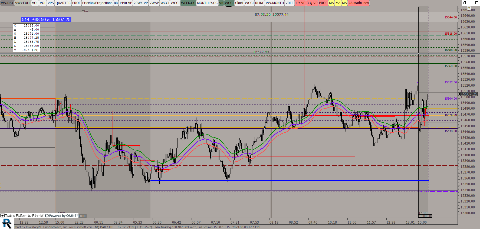Click the green WCCI button
480x229 pixels.
229,3
